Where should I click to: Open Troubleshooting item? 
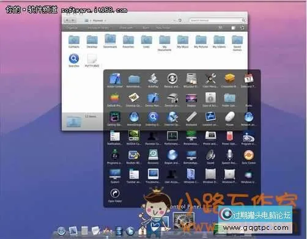coord(153,176)
